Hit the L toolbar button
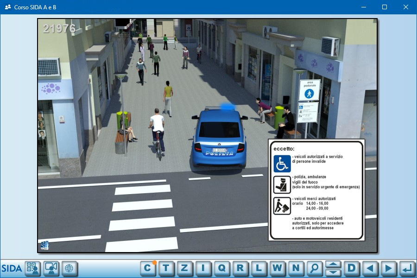Image resolution: width=417 pixels, height=278 pixels. coord(259,268)
